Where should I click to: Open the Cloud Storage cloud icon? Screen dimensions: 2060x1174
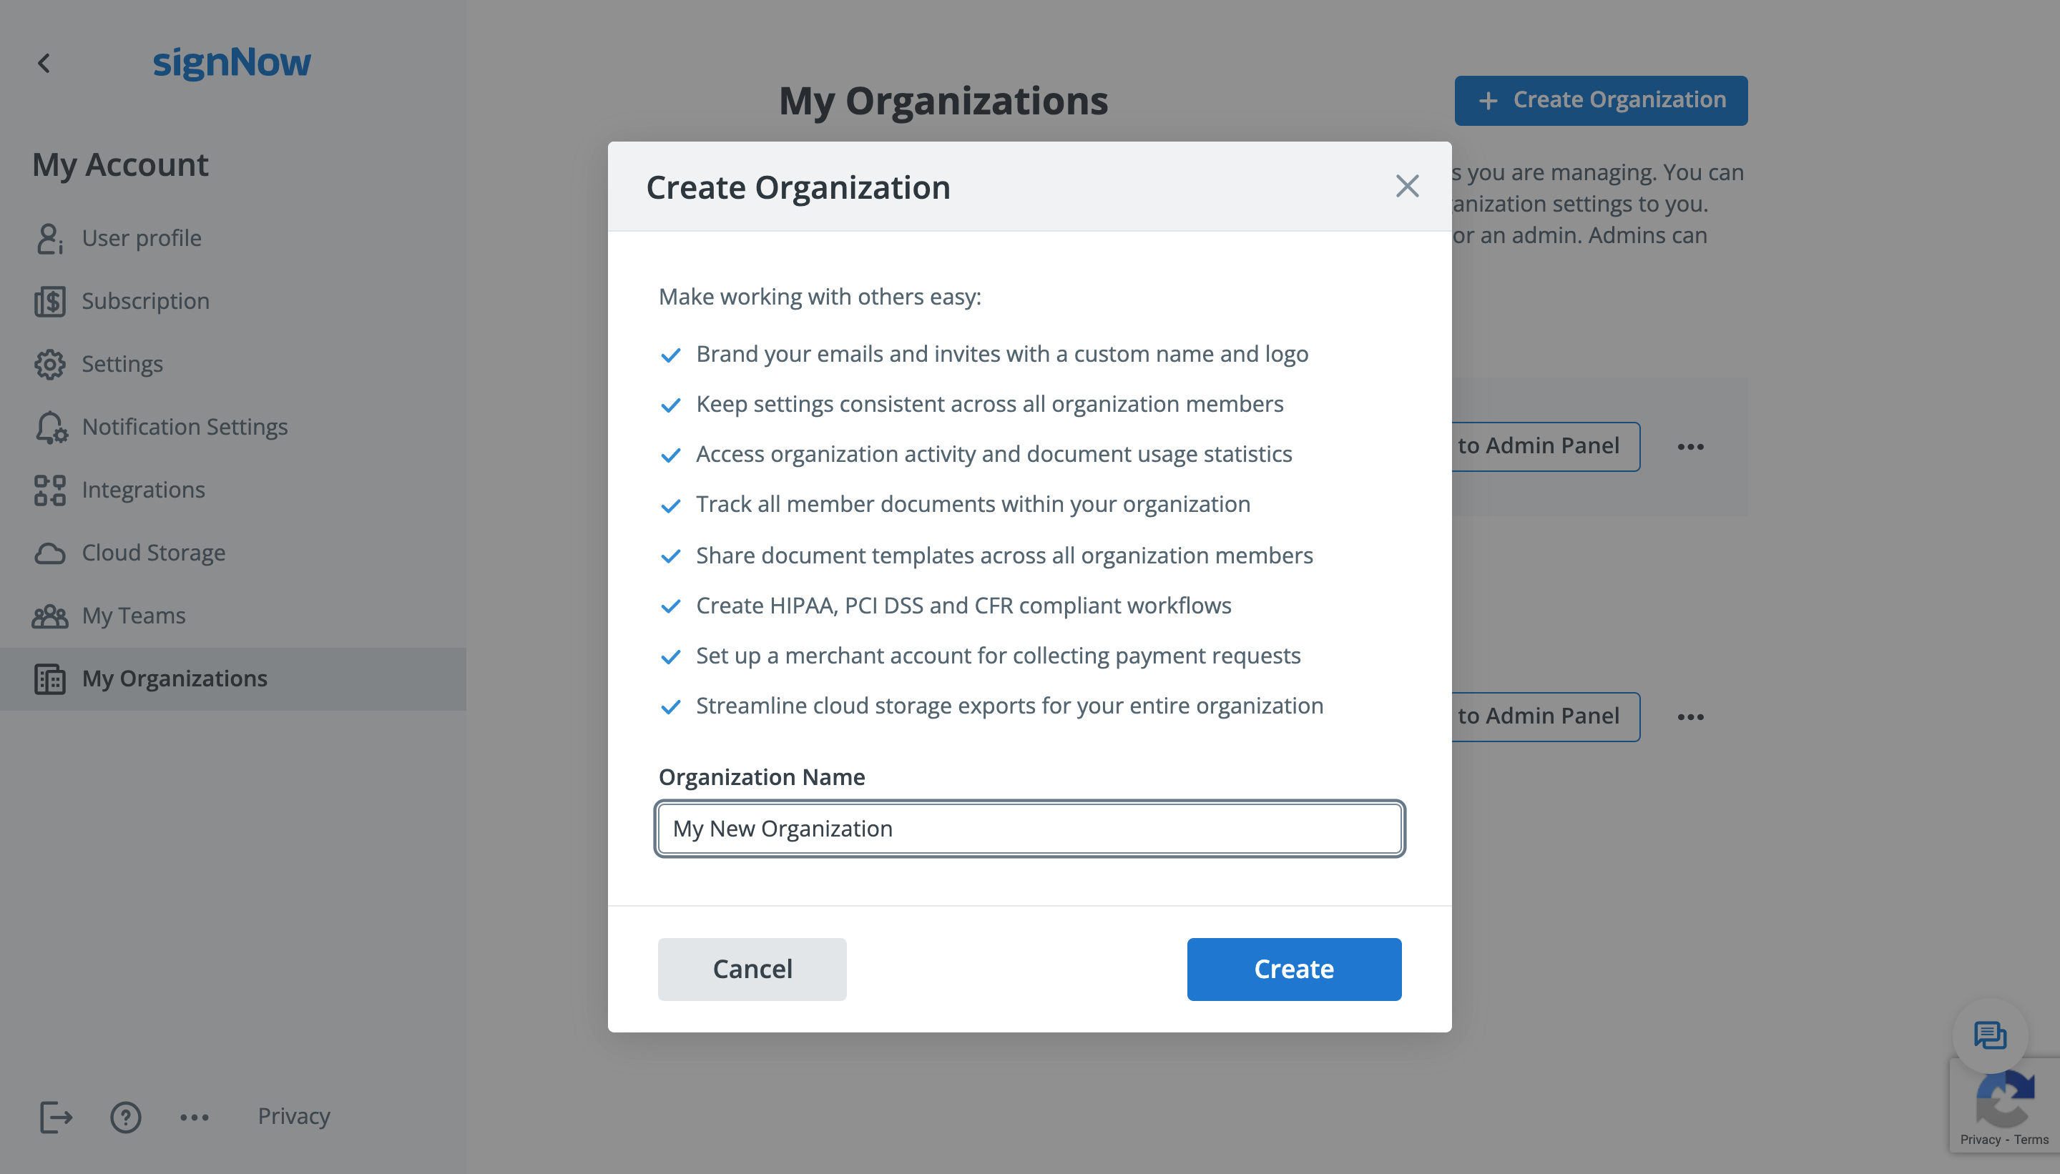pyautogui.click(x=49, y=553)
